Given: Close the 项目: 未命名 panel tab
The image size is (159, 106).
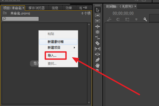Looking at the screenshot, I should point(23,8).
